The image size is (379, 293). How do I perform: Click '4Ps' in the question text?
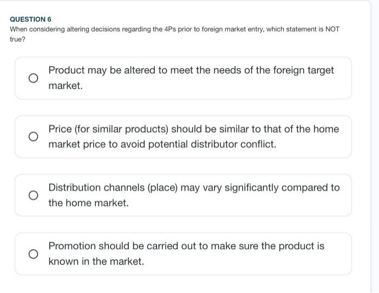point(170,29)
